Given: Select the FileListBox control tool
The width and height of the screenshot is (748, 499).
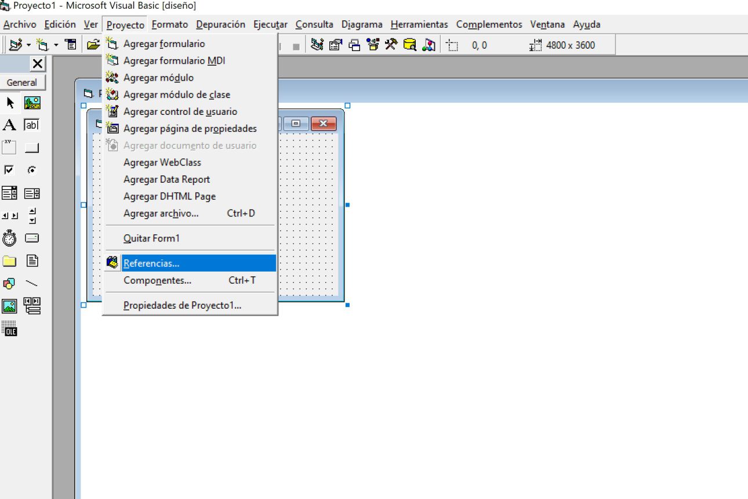Looking at the screenshot, I should (x=32, y=261).
